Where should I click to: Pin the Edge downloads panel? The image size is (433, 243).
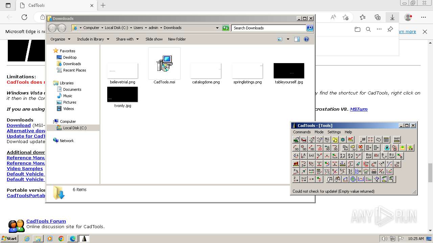[390, 29]
